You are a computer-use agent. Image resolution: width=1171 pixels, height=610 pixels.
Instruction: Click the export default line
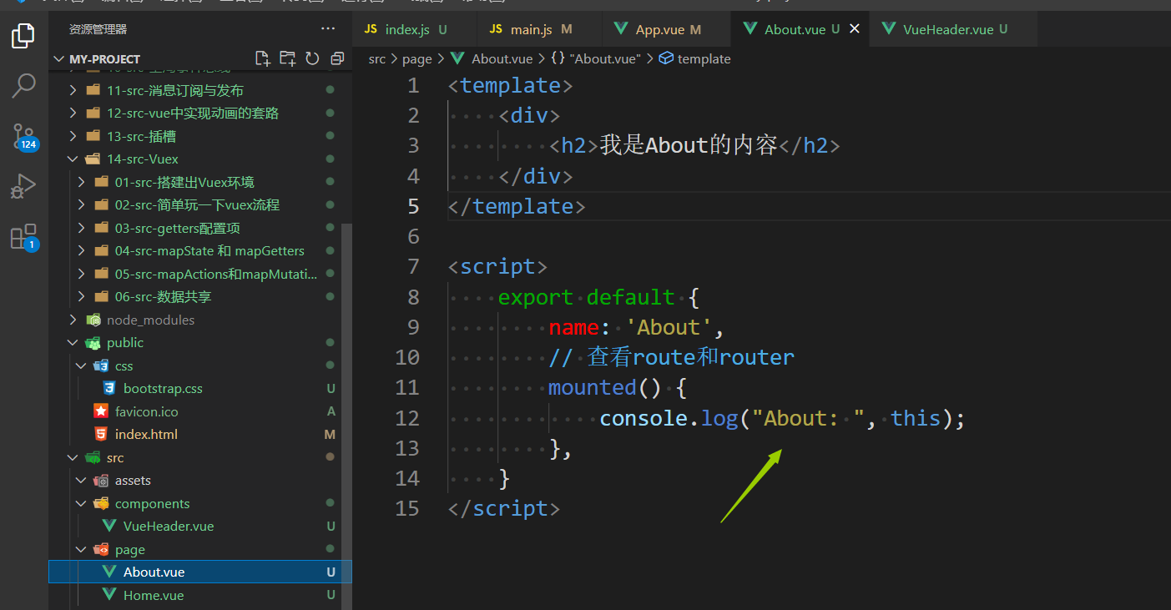(x=598, y=297)
